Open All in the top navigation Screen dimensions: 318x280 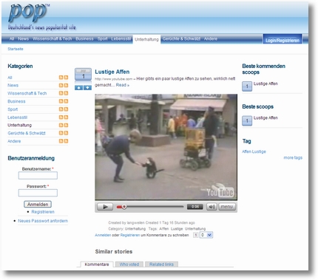[x=12, y=38]
